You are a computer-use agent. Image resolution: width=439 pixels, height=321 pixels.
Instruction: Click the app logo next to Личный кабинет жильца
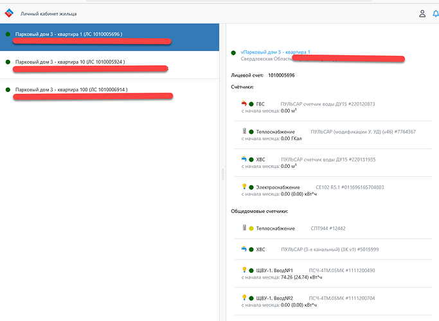coord(9,13)
